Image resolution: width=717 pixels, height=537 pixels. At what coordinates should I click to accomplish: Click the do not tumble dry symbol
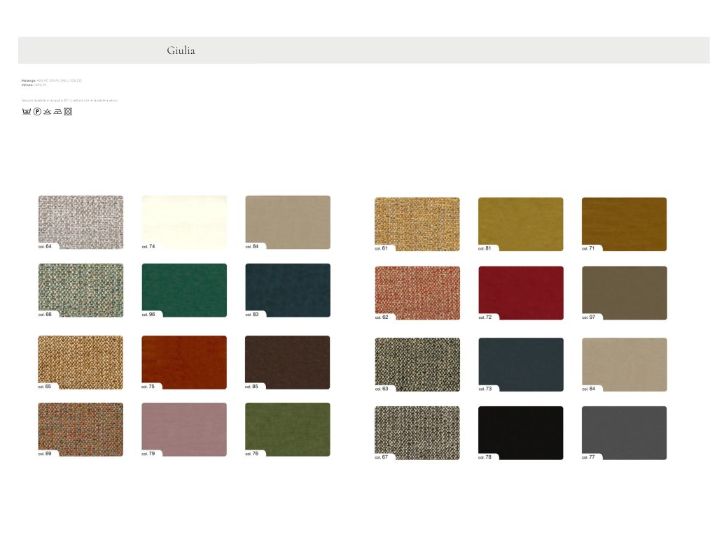[x=68, y=111]
